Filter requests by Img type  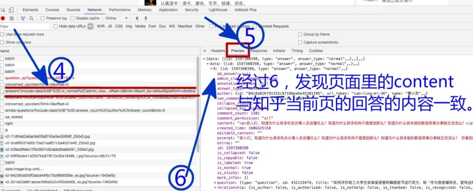click(129, 26)
